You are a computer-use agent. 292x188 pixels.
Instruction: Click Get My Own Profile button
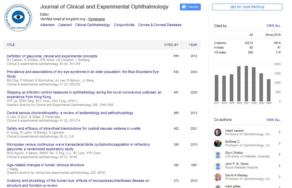(x=247, y=7)
